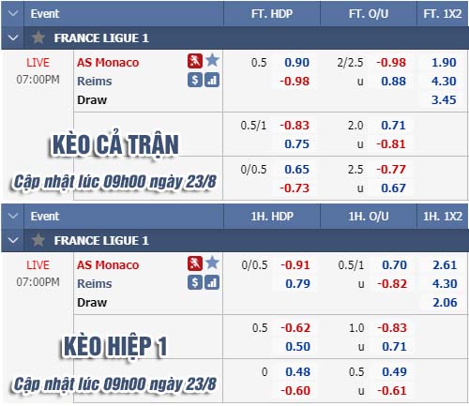Collapse the bottom Event header chevron
The width and height of the screenshot is (469, 406).
tap(13, 216)
